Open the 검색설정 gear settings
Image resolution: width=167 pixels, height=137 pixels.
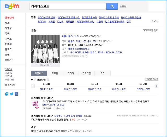[x=10, y=85]
